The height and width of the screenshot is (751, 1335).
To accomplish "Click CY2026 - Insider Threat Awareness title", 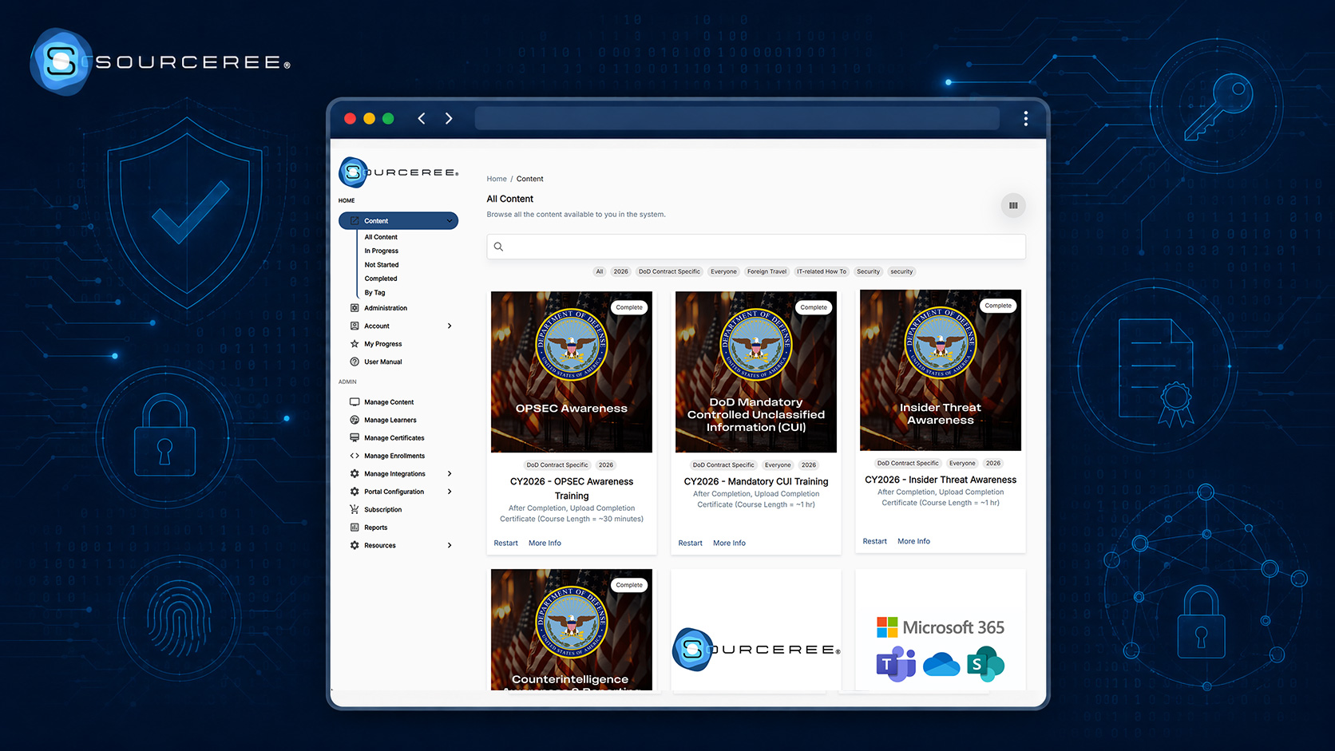I will [x=941, y=480].
